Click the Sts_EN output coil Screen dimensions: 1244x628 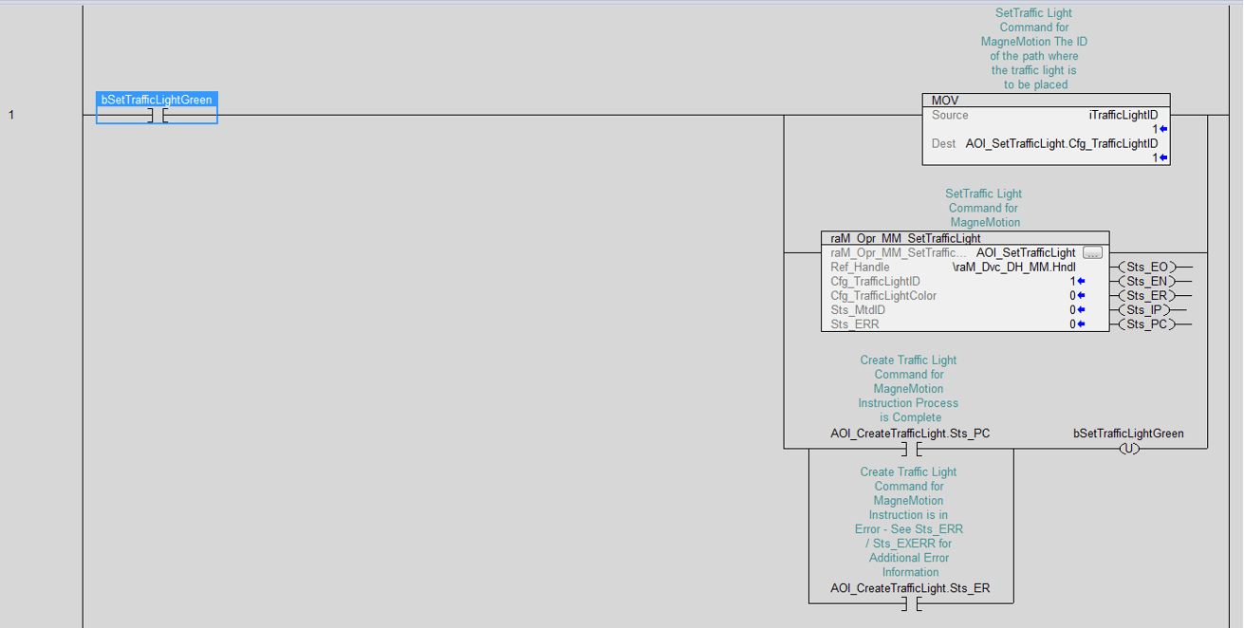point(1146,281)
